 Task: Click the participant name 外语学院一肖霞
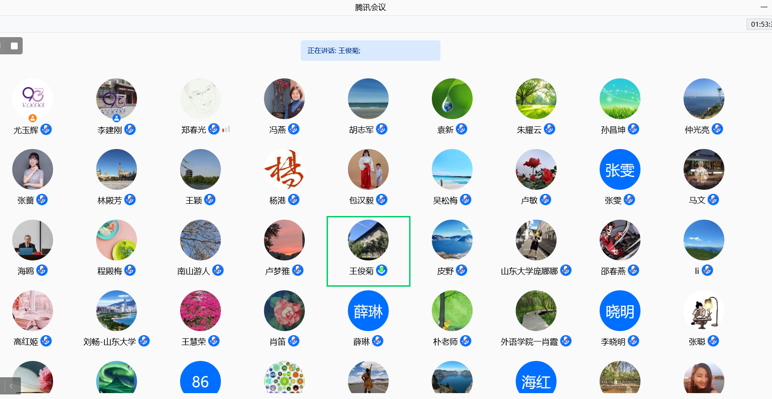click(529, 342)
